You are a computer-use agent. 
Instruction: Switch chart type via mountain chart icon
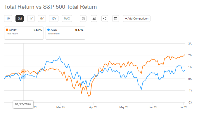pyautogui.click(x=94, y=19)
